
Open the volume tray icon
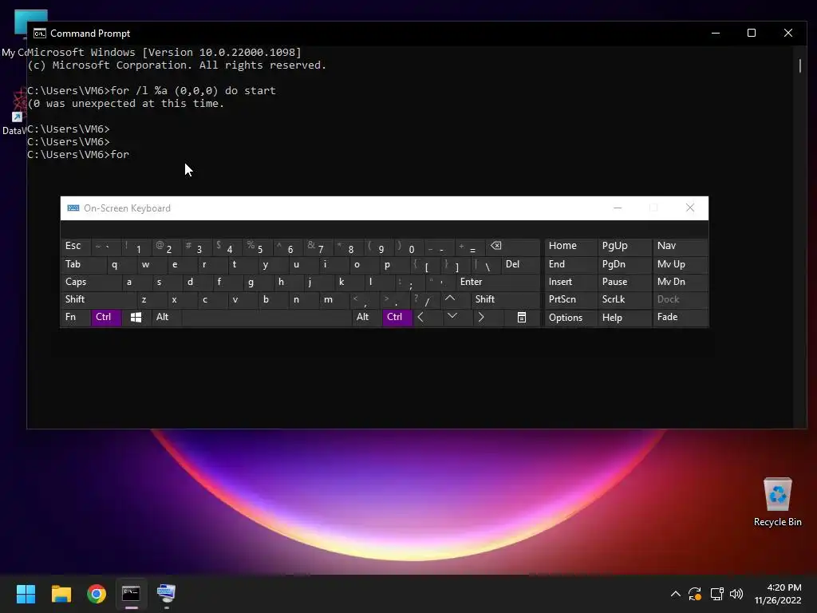[736, 594]
